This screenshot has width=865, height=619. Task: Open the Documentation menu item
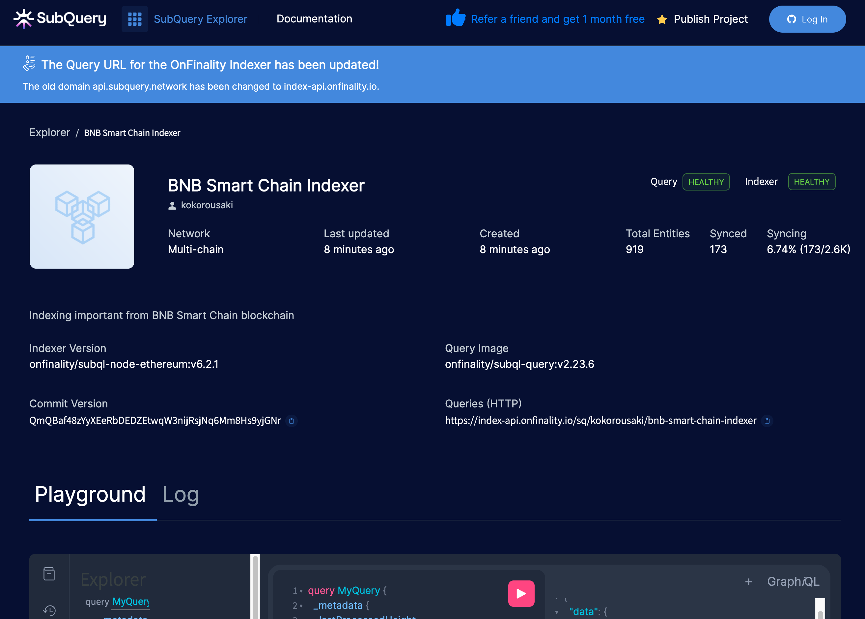tap(314, 19)
